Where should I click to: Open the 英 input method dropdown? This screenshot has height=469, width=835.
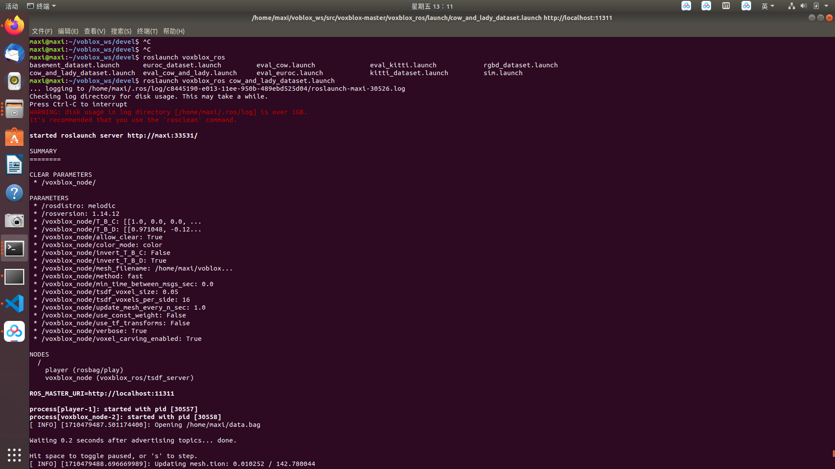coord(768,6)
